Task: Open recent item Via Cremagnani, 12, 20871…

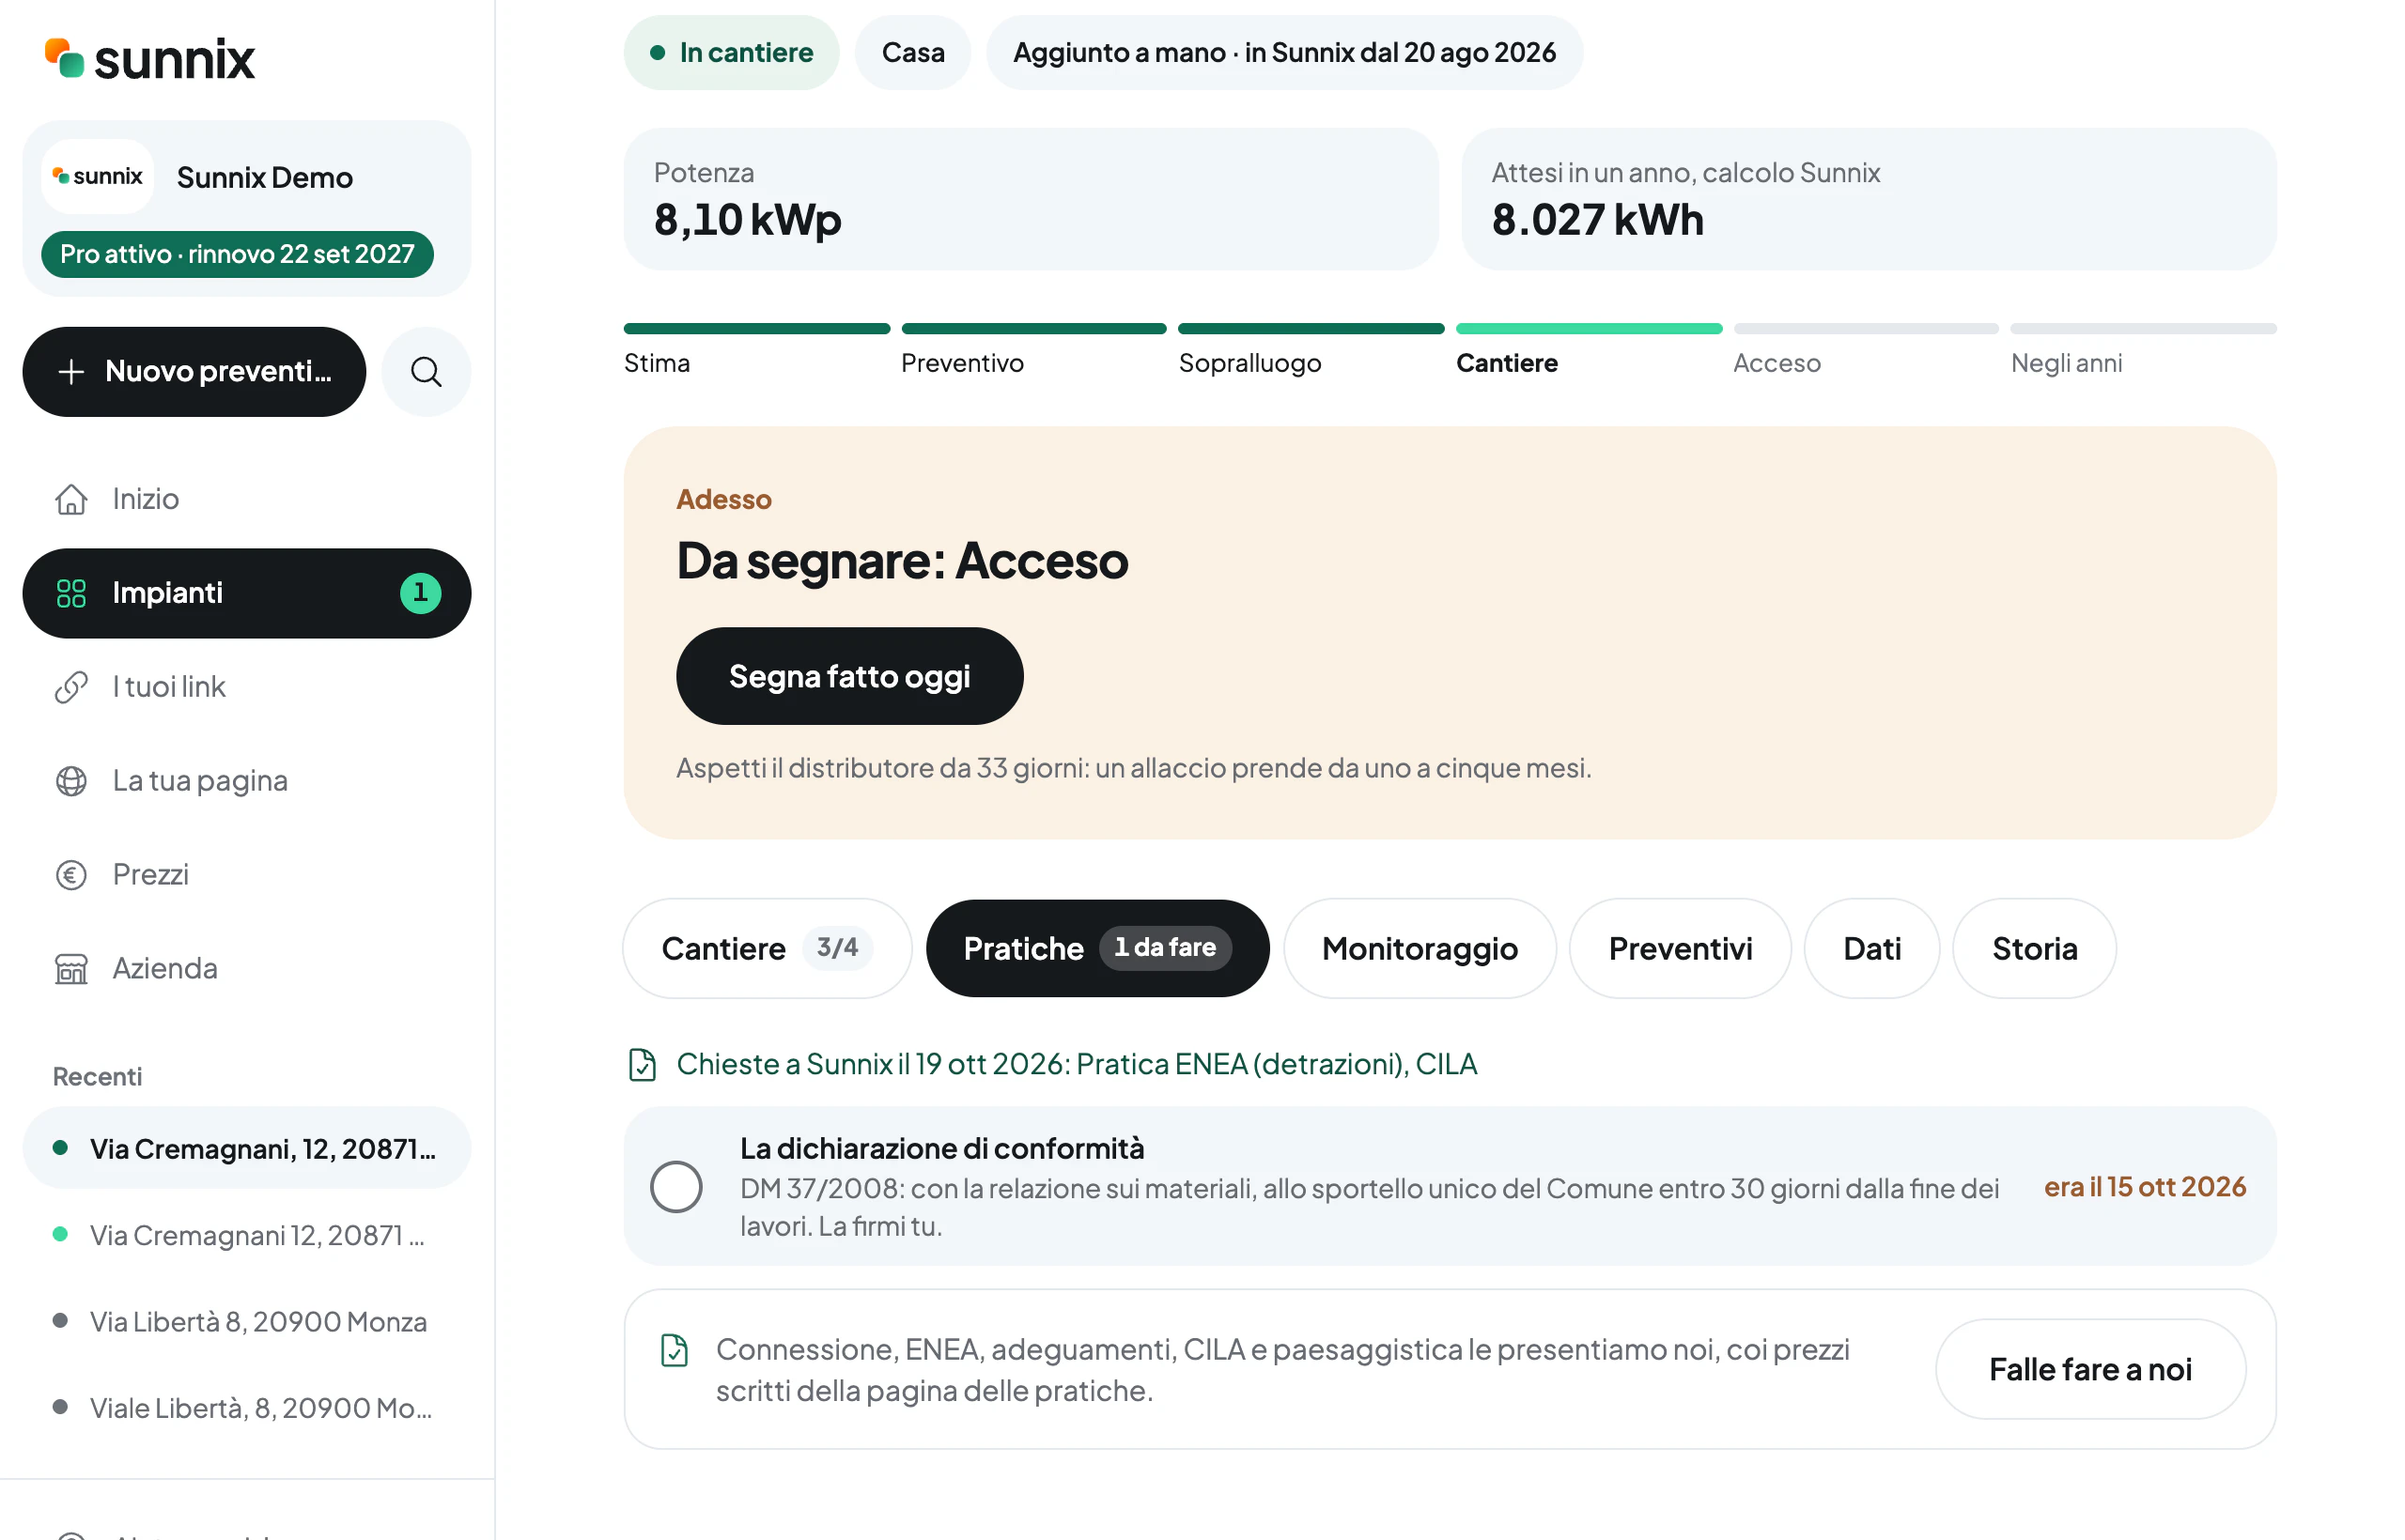Action: [247, 1148]
